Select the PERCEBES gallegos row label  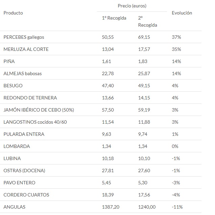[x=24, y=37]
